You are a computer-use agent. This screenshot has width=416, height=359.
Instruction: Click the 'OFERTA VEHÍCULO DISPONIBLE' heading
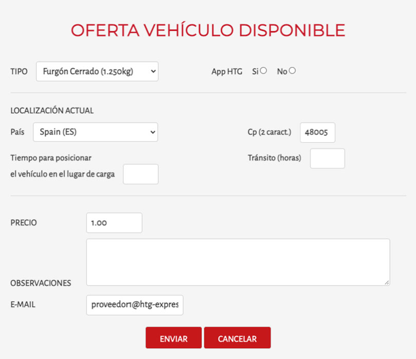208,30
